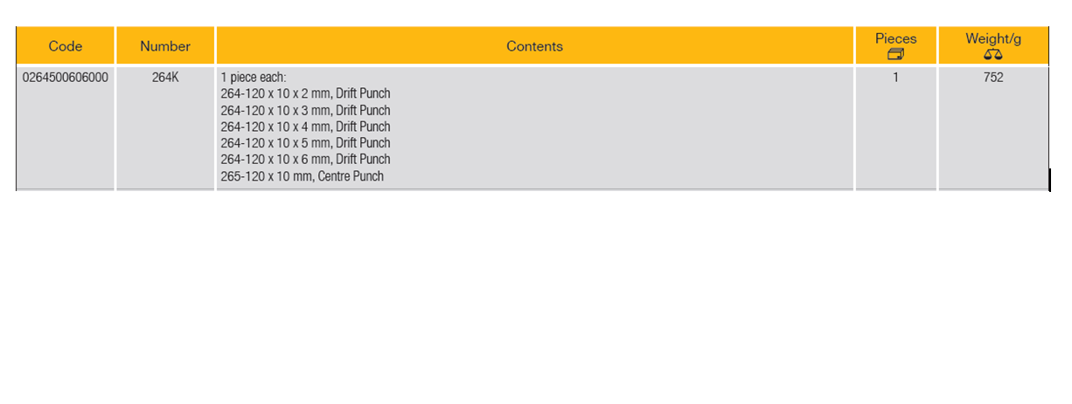Screen dimensions: 1072x404
Task: Click the weight value 752
Action: coord(992,77)
